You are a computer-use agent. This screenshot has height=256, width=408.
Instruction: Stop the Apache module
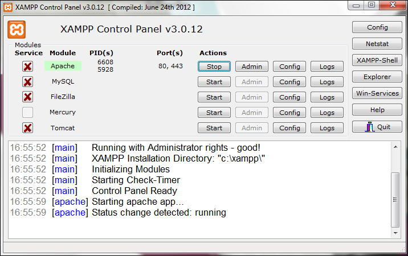click(214, 67)
